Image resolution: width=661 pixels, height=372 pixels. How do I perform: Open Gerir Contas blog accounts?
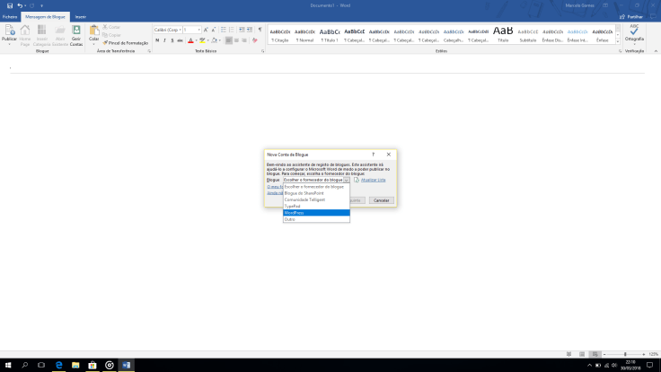pyautogui.click(x=76, y=35)
